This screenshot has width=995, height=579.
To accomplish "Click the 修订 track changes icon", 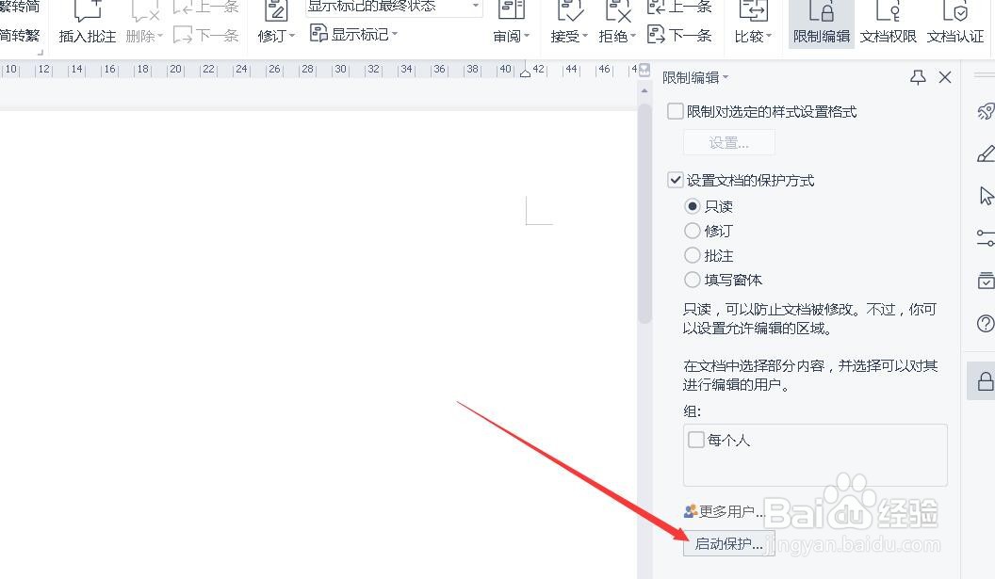I will coord(276,10).
